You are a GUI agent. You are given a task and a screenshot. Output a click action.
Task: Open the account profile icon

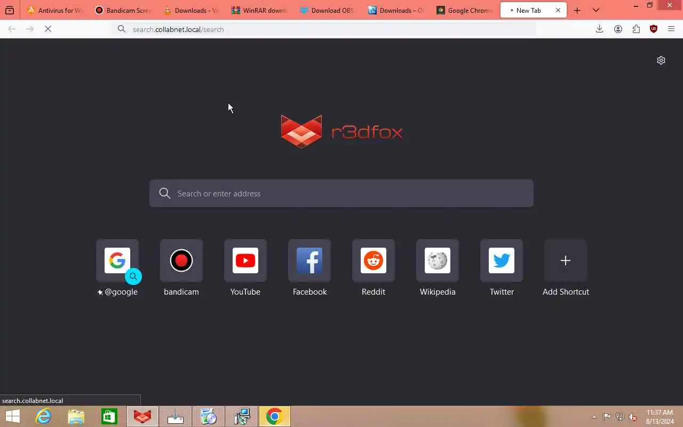tap(618, 29)
